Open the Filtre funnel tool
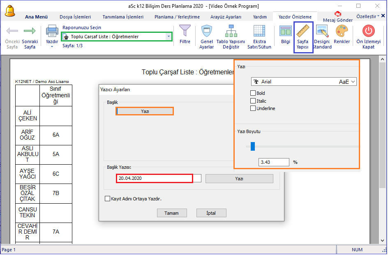This screenshot has width=388, height=255. (185, 30)
